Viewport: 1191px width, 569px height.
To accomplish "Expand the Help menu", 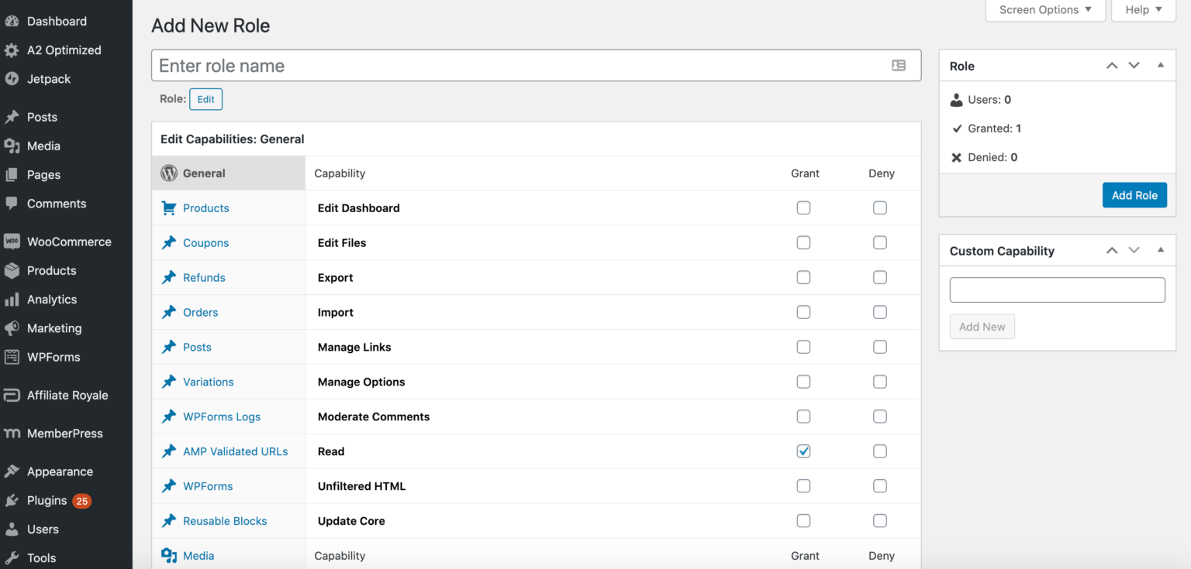I will point(1143,9).
